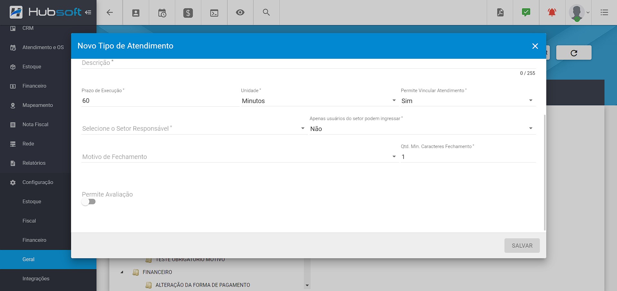This screenshot has height=291, width=617.
Task: Click the refresh button behind the dialog
Action: (574, 53)
